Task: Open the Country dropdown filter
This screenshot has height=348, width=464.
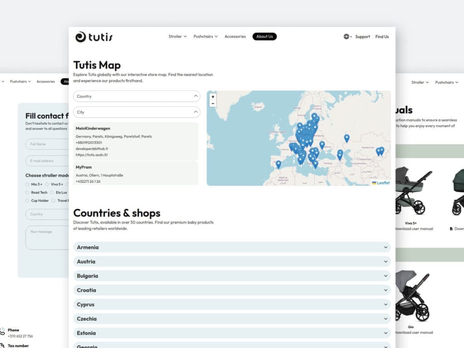Action: click(x=137, y=96)
